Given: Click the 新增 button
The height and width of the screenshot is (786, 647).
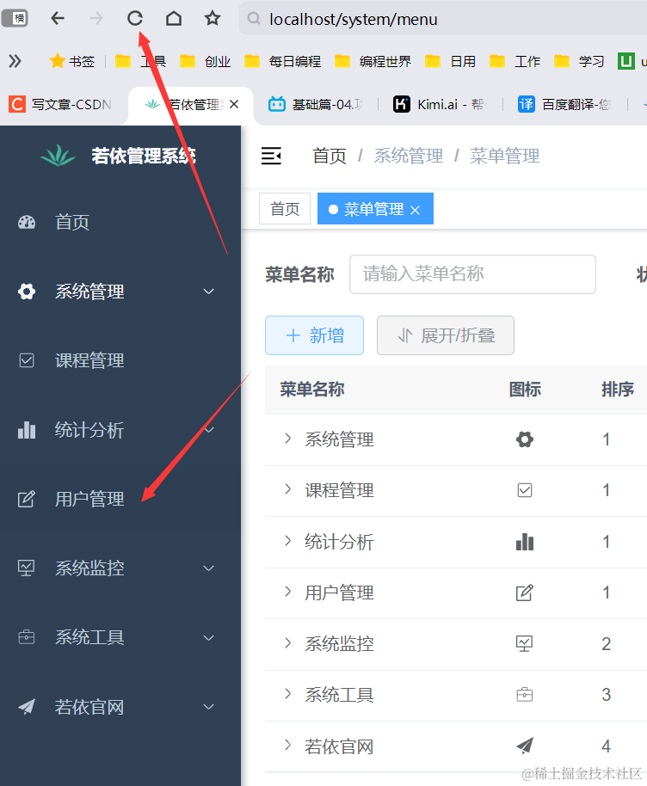Looking at the screenshot, I should pos(314,335).
